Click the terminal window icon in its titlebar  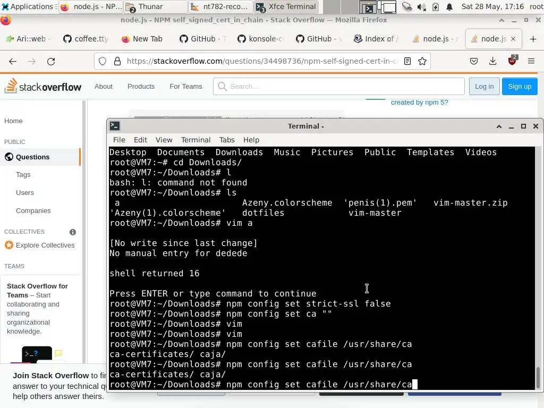115,126
